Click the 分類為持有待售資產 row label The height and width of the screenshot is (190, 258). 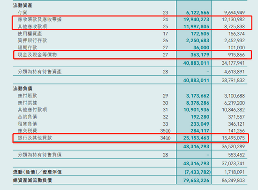pos(39,72)
